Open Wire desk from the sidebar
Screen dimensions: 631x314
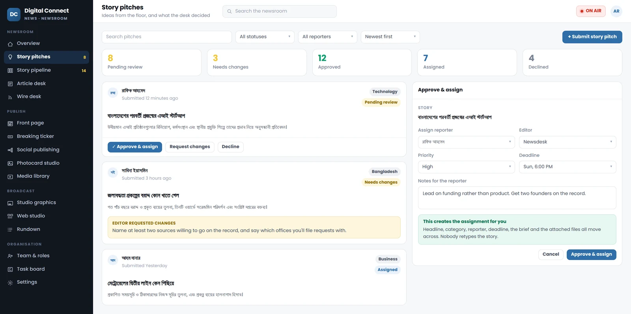coord(47,97)
